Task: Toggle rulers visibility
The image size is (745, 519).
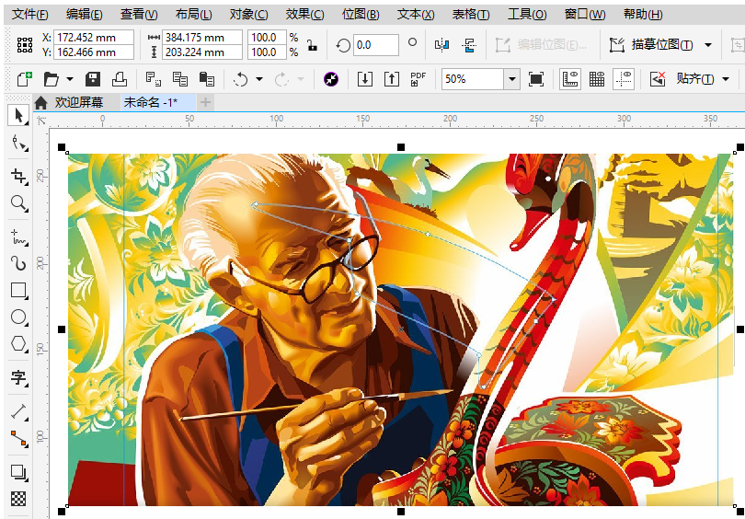Action: coord(570,79)
